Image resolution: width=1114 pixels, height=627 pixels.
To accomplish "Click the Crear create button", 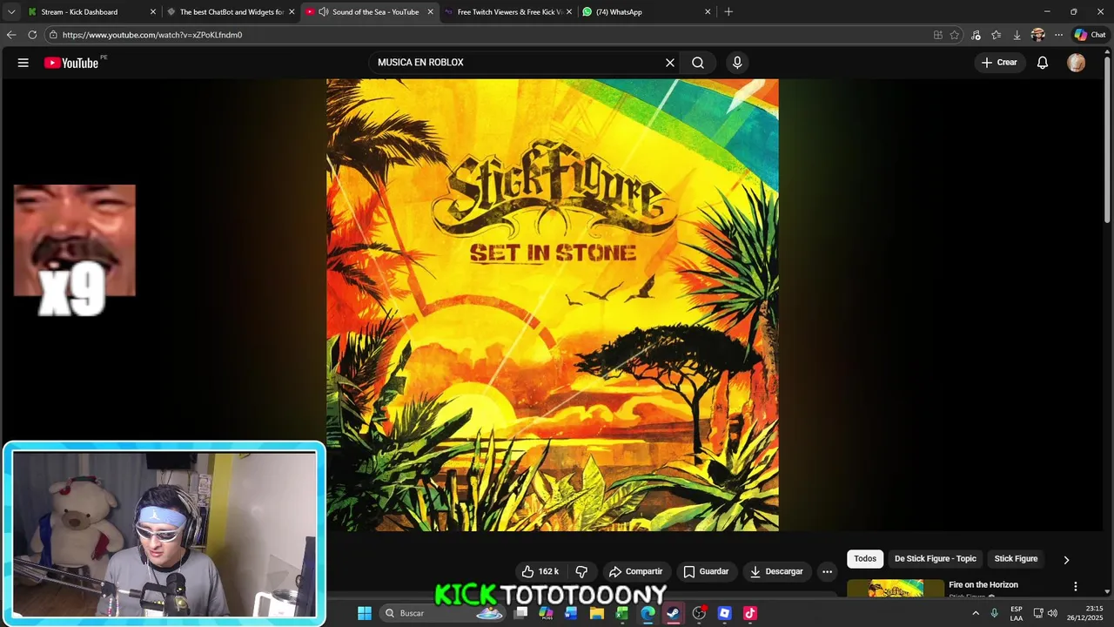I will click(999, 63).
